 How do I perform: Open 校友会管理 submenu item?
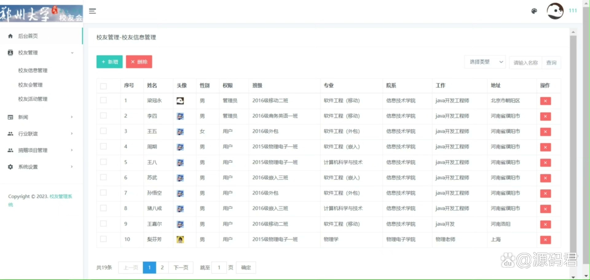coord(30,85)
